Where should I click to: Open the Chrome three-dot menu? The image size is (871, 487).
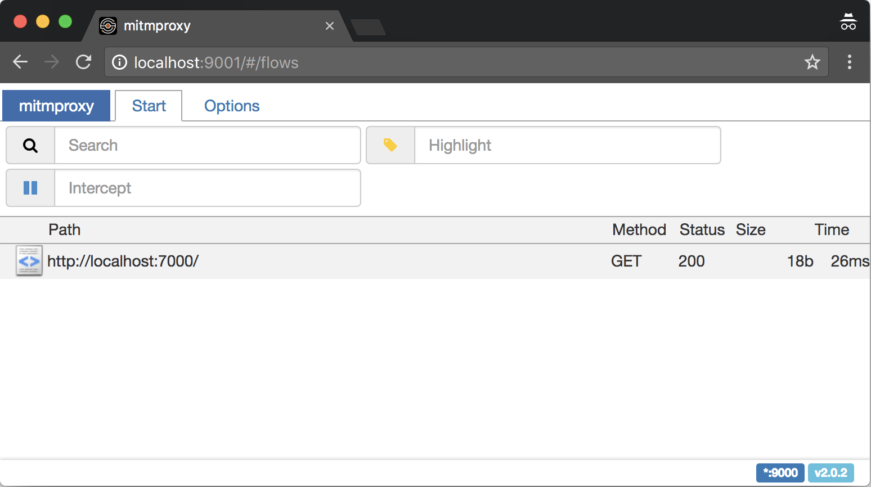pyautogui.click(x=850, y=62)
